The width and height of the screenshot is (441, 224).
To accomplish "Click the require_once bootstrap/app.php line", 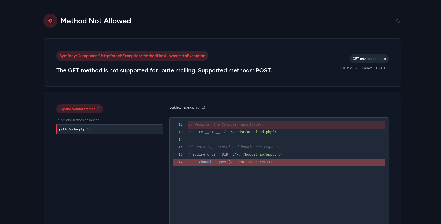I will [237, 155].
